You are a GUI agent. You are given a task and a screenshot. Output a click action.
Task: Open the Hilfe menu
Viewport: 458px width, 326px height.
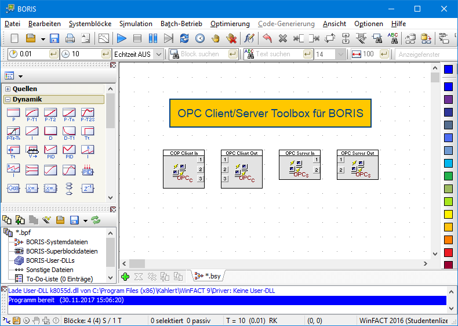[x=399, y=24]
